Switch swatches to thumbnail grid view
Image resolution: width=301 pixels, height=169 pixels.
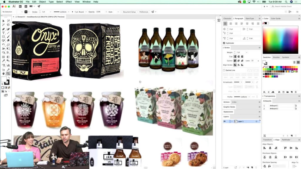[298, 62]
